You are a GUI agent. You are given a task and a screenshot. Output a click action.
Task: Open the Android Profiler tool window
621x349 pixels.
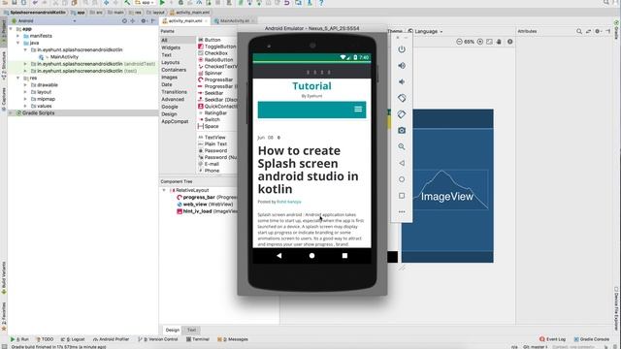(x=111, y=339)
